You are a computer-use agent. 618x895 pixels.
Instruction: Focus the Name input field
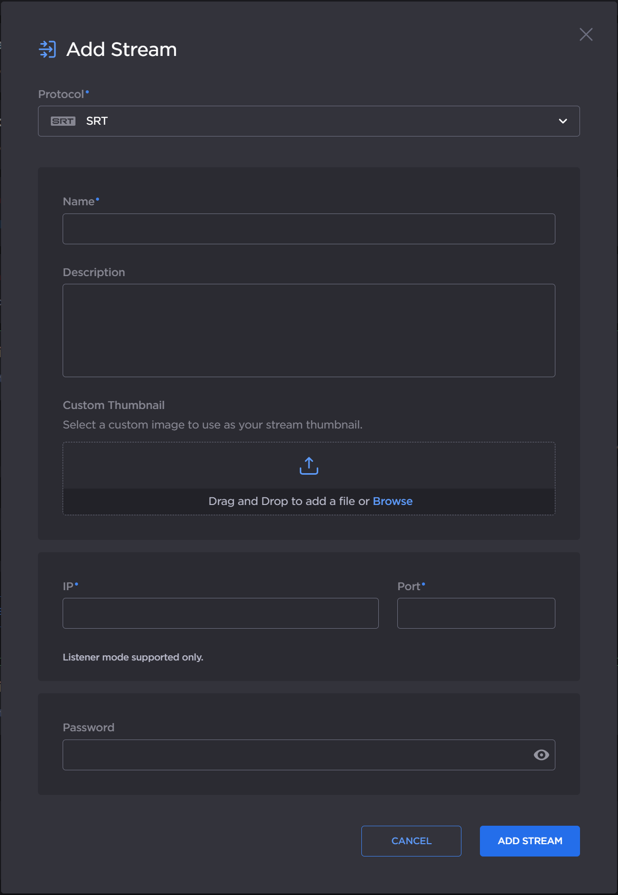pos(308,229)
